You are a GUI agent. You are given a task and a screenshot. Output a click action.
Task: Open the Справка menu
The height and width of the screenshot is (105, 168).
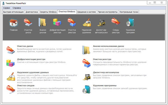point(17,8)
